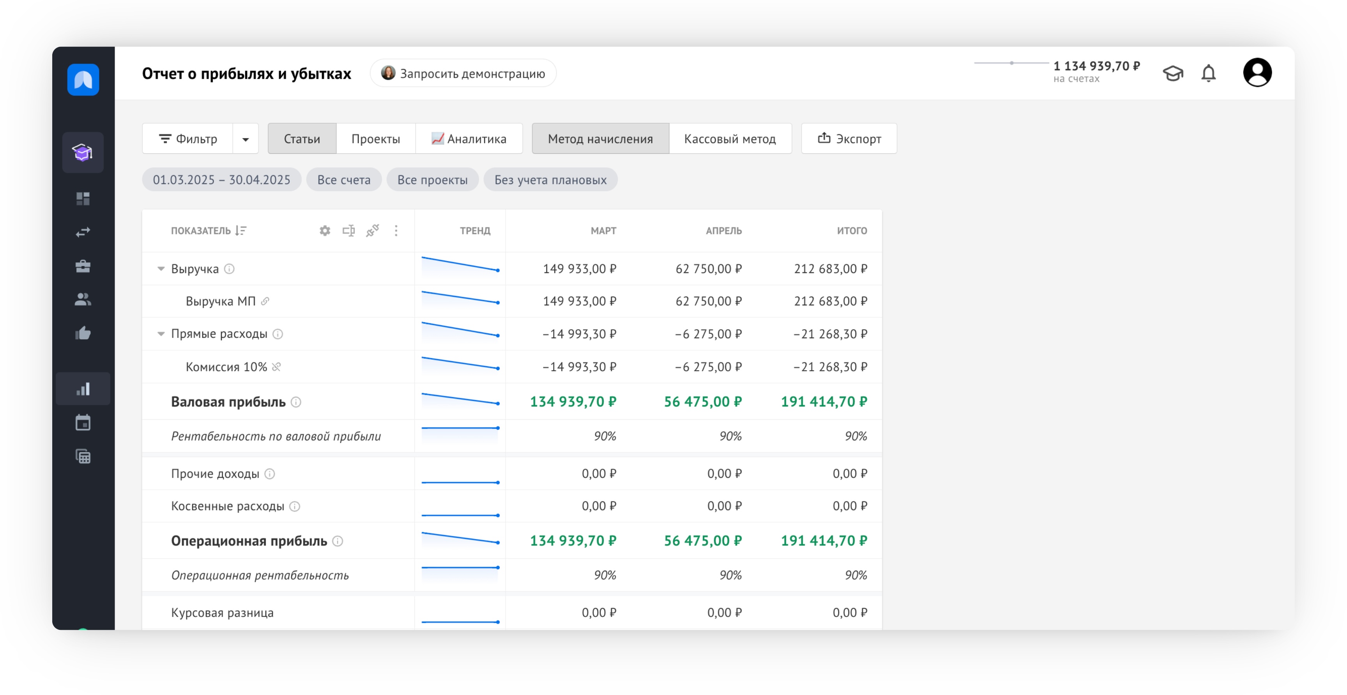1347x695 pixels.
Task: Click total 191 414,70 ₽ for Операционная прибыль
Action: tap(824, 541)
